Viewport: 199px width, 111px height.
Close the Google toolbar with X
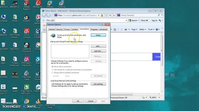[44, 20]
